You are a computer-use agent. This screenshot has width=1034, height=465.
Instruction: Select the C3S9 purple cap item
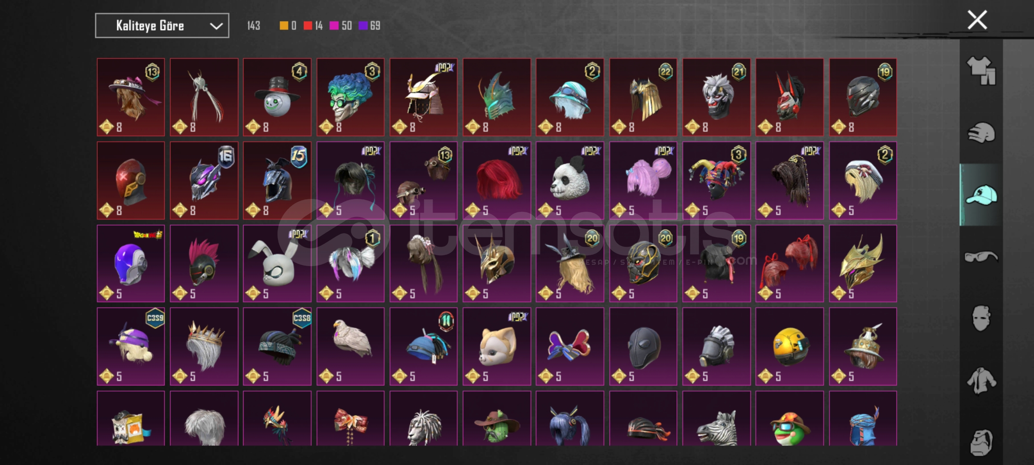131,347
